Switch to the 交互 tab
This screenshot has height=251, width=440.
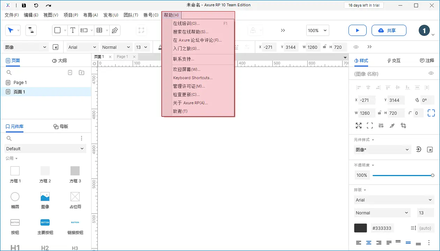(394, 60)
